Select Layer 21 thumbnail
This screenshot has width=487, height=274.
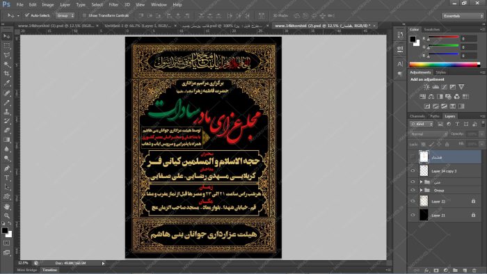[424, 215]
